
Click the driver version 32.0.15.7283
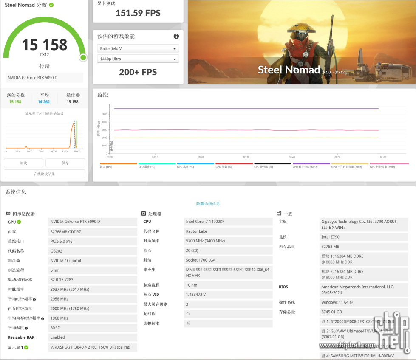coord(93,280)
